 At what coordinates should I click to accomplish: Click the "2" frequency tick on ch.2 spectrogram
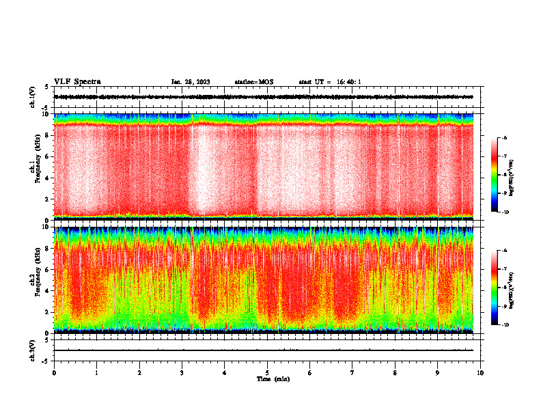click(x=48, y=312)
